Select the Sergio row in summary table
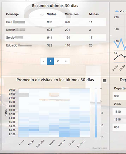Screen dimensions: 126x154 pyautogui.click(x=55, y=38)
